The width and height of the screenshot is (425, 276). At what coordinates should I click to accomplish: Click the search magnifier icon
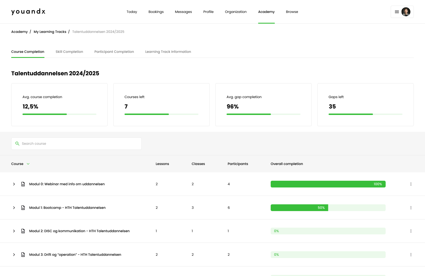pyautogui.click(x=17, y=144)
